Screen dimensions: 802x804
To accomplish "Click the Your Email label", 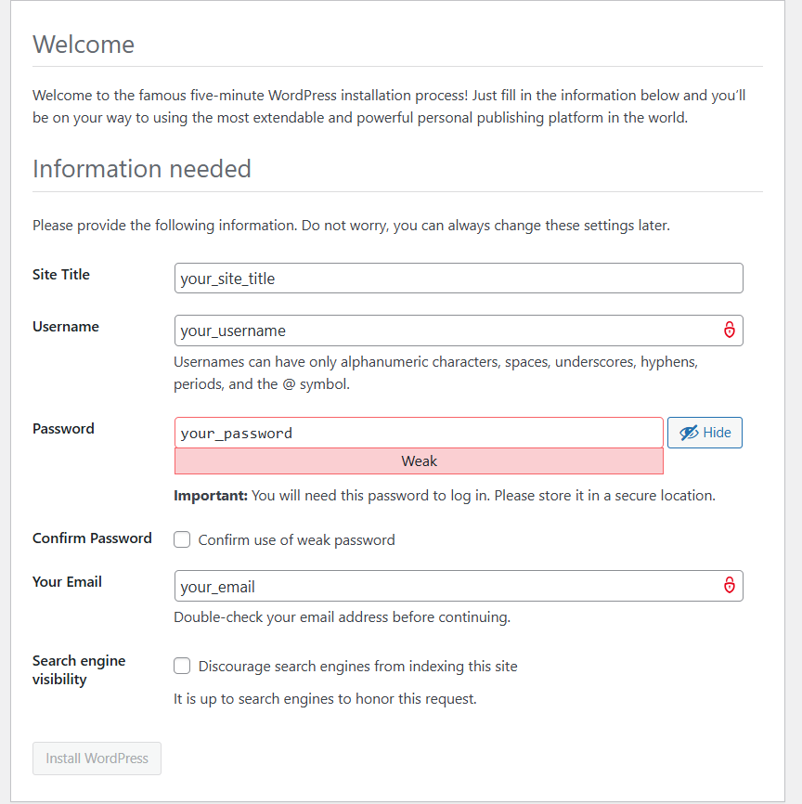I will 67,582.
